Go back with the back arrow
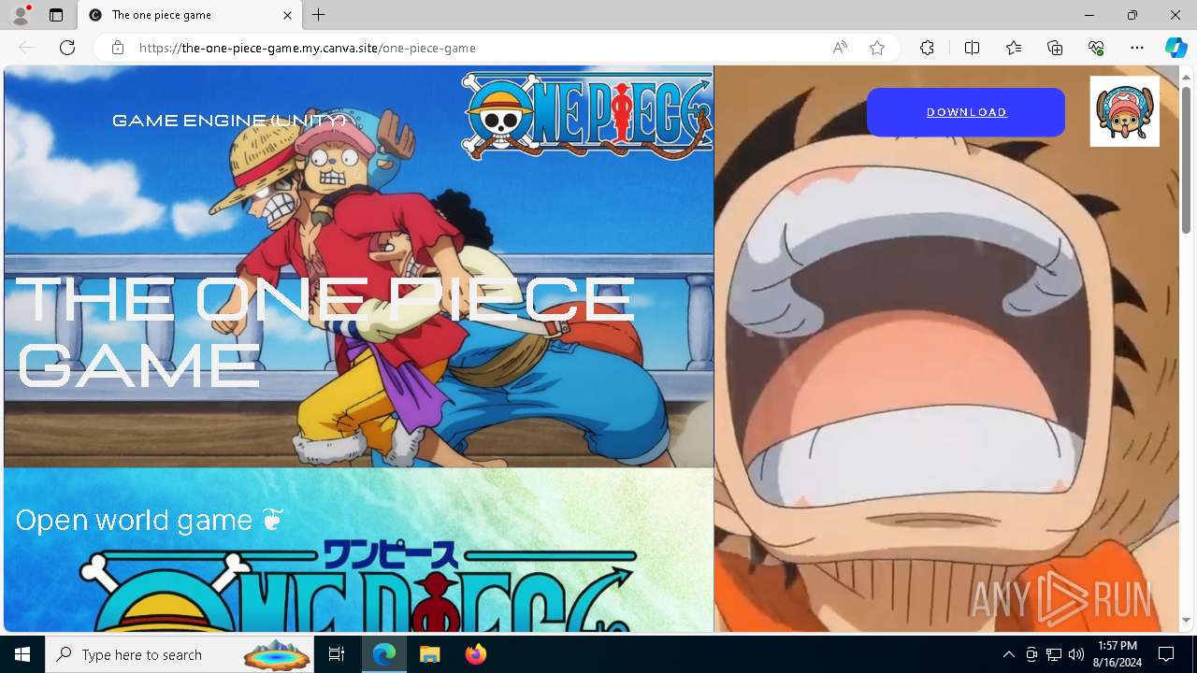This screenshot has height=673, width=1197. pyautogui.click(x=26, y=48)
